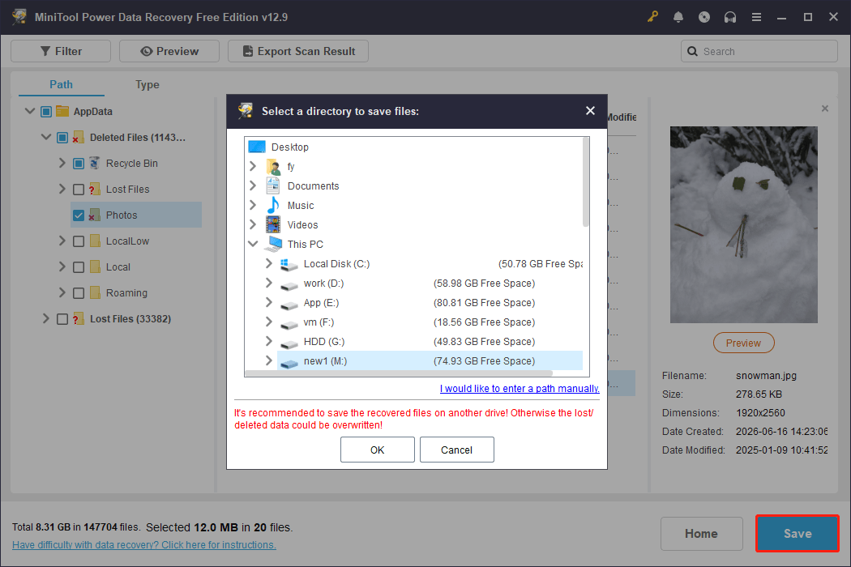This screenshot has height=567, width=851.
Task: Check the Roaming checkbox
Action: click(79, 293)
